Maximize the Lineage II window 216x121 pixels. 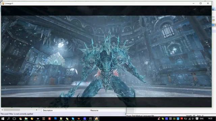[x=200, y=3]
